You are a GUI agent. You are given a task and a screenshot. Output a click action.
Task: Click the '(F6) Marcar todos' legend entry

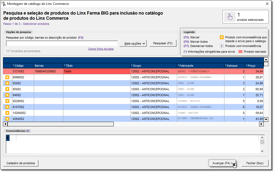(195, 42)
